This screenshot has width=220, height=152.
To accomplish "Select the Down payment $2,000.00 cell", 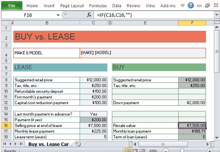I will tap(192, 103).
